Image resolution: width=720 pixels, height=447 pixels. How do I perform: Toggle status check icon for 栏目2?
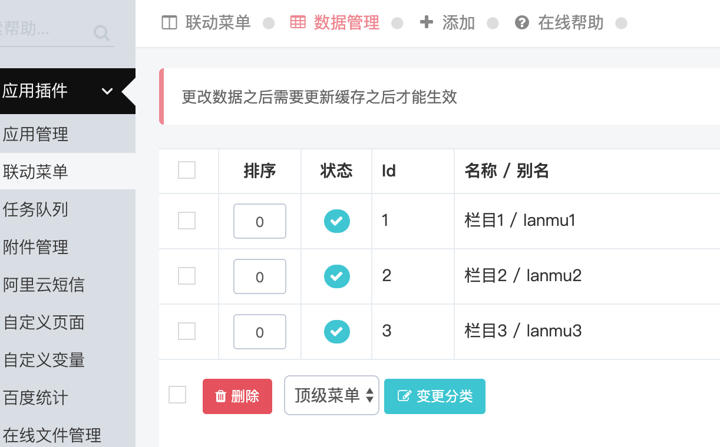pos(337,276)
